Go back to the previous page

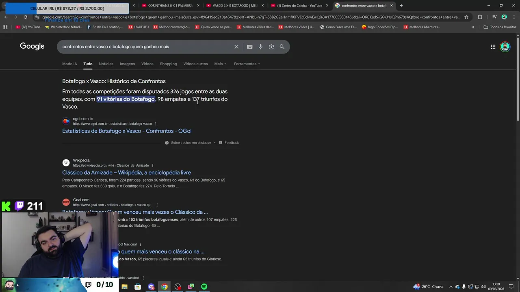coord(6,17)
